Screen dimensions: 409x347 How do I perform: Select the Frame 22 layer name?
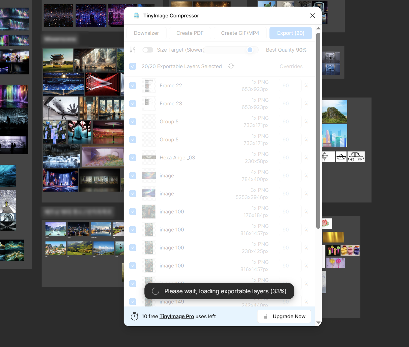coord(171,86)
